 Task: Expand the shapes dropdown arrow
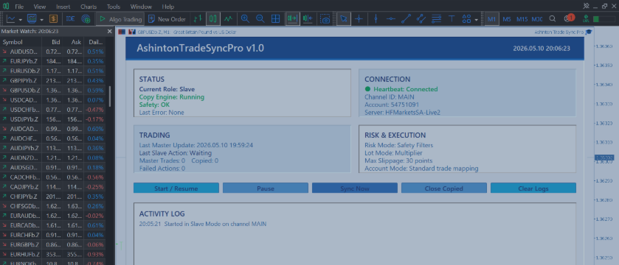pos(477,19)
